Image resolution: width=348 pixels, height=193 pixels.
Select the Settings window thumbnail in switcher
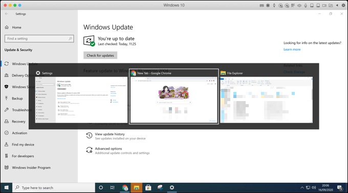click(x=81, y=100)
